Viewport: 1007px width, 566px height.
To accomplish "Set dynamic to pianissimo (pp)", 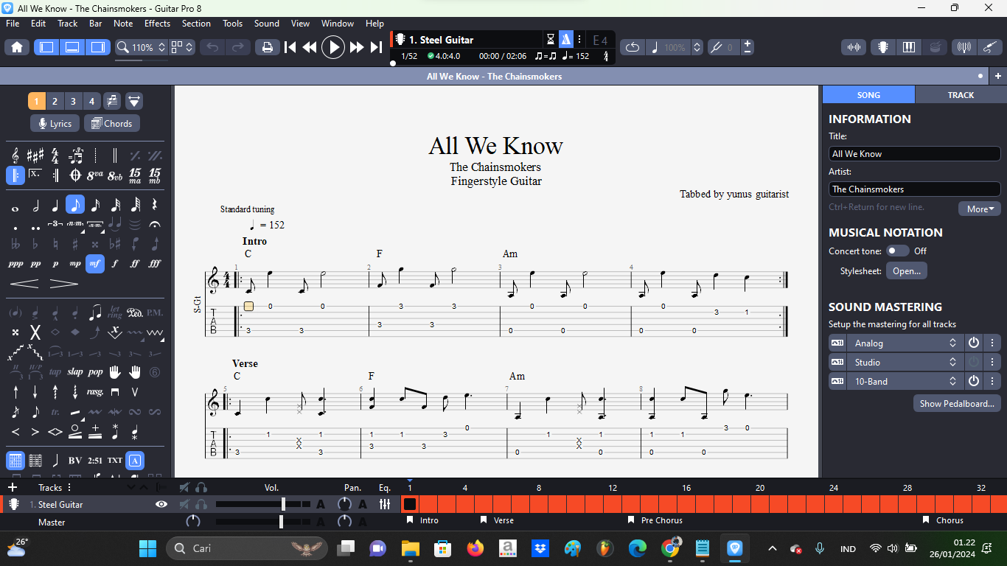I will [x=35, y=263].
